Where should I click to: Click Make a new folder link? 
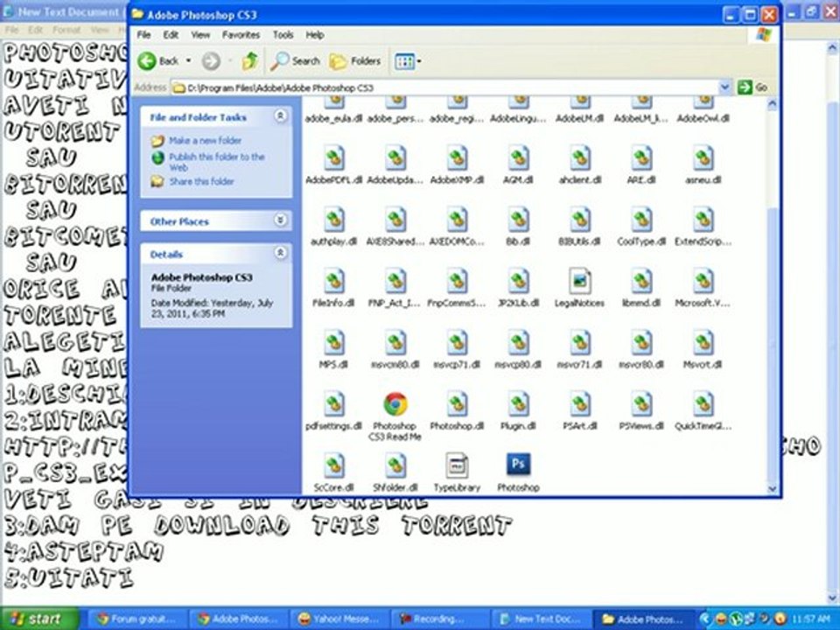tap(205, 140)
